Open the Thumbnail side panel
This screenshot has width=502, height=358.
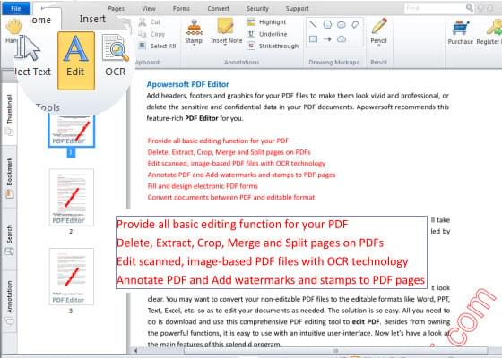[x=9, y=115]
